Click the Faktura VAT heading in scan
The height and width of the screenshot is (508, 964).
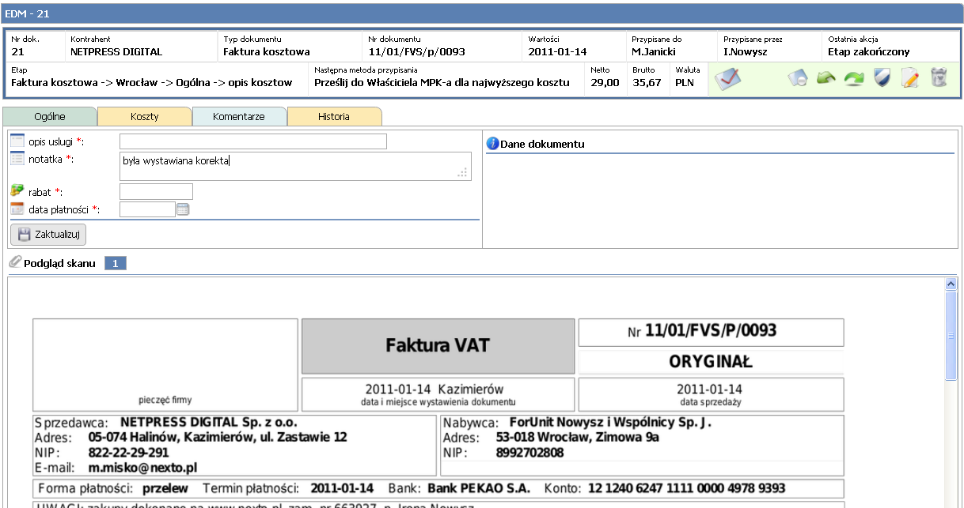pyautogui.click(x=438, y=345)
